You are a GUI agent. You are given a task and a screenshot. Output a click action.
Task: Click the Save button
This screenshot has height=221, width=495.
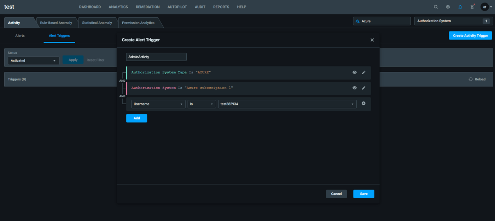tap(364, 194)
